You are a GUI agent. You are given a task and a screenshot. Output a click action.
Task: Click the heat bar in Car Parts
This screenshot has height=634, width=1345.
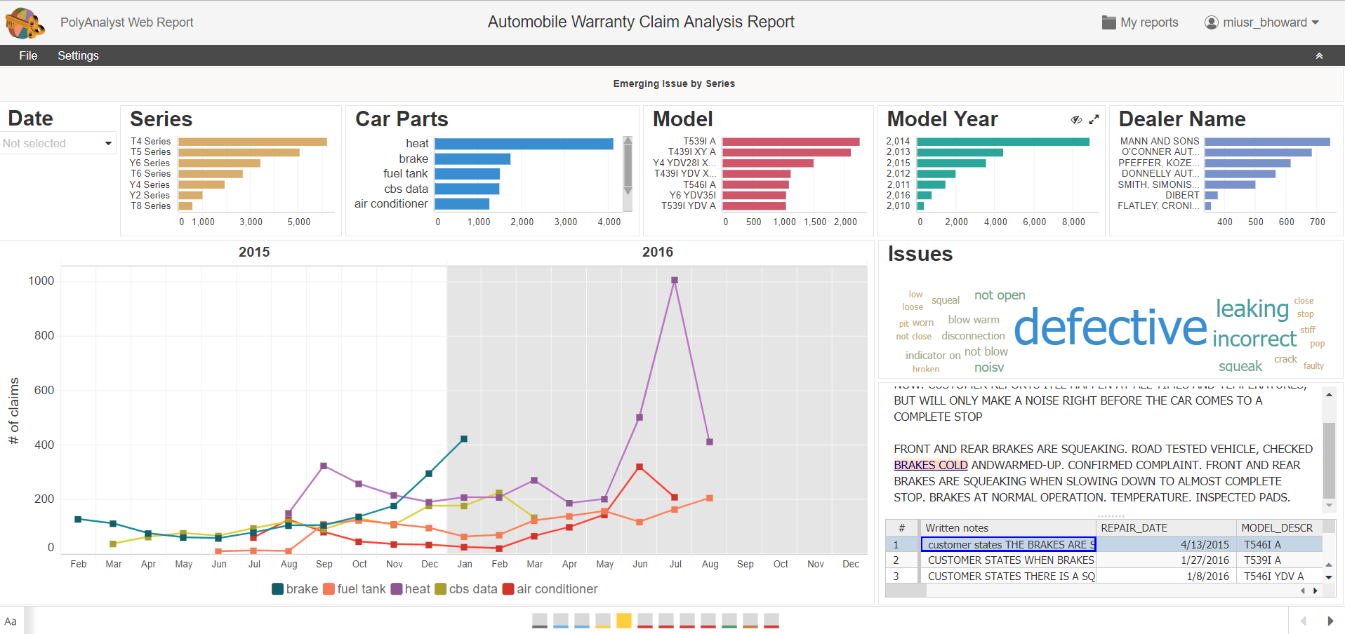click(524, 144)
